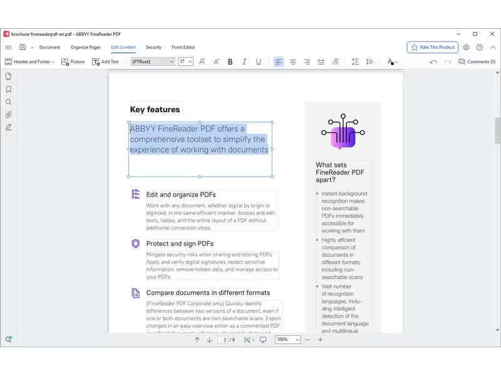Increase font size with large A icon
The width and height of the screenshot is (501, 376).
(202, 61)
